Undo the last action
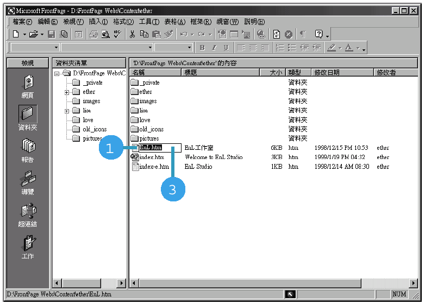The image size is (425, 304). pyautogui.click(x=184, y=34)
